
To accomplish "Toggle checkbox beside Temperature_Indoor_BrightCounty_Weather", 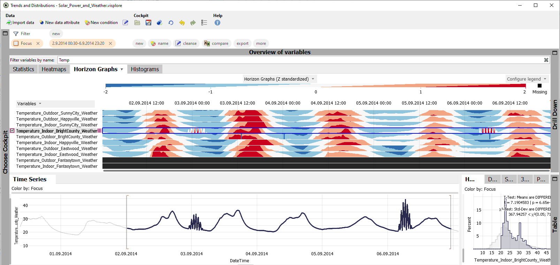I will [12, 131].
